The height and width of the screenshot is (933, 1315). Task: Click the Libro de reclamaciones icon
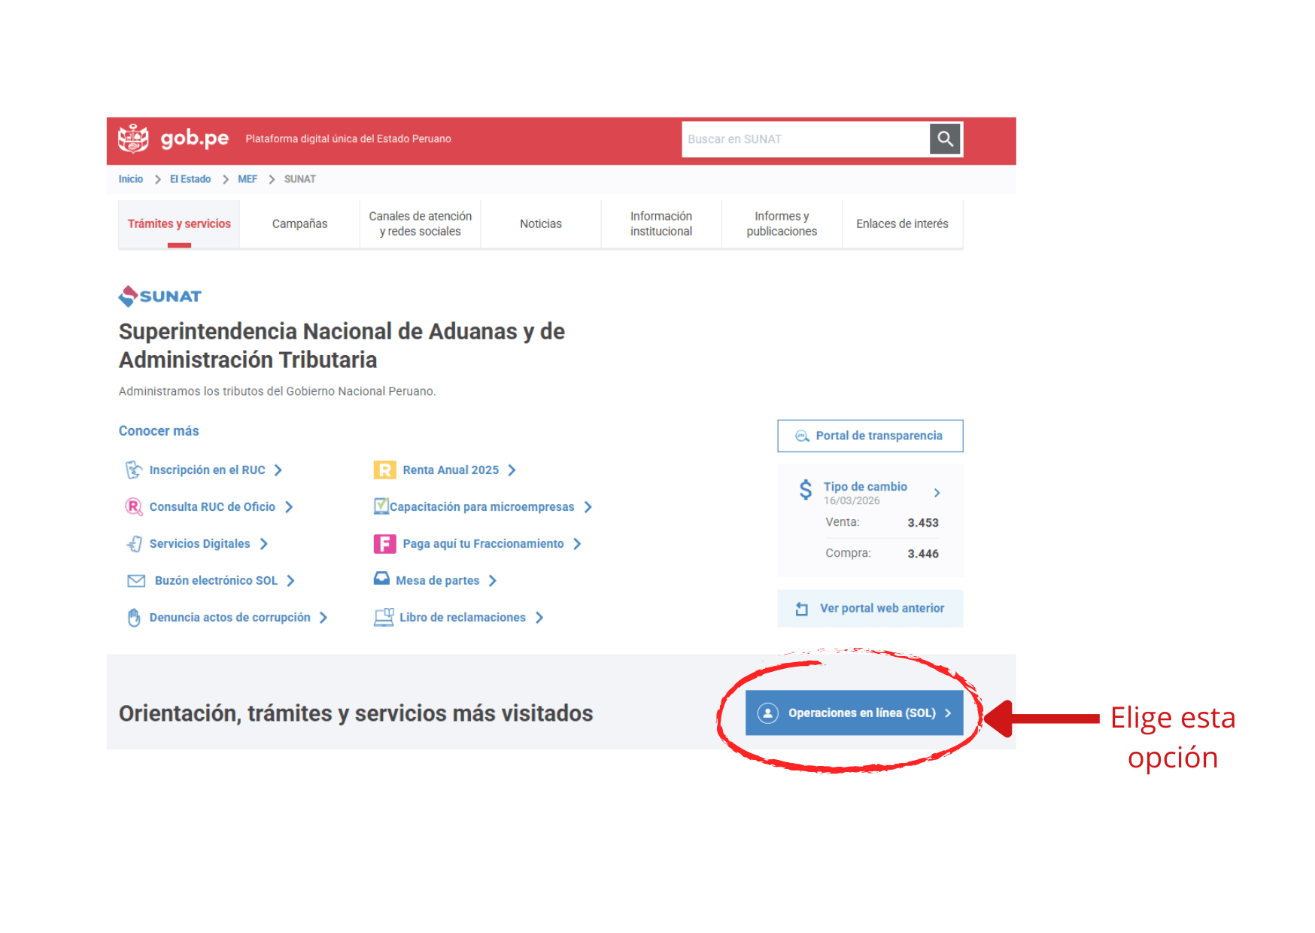point(384,618)
